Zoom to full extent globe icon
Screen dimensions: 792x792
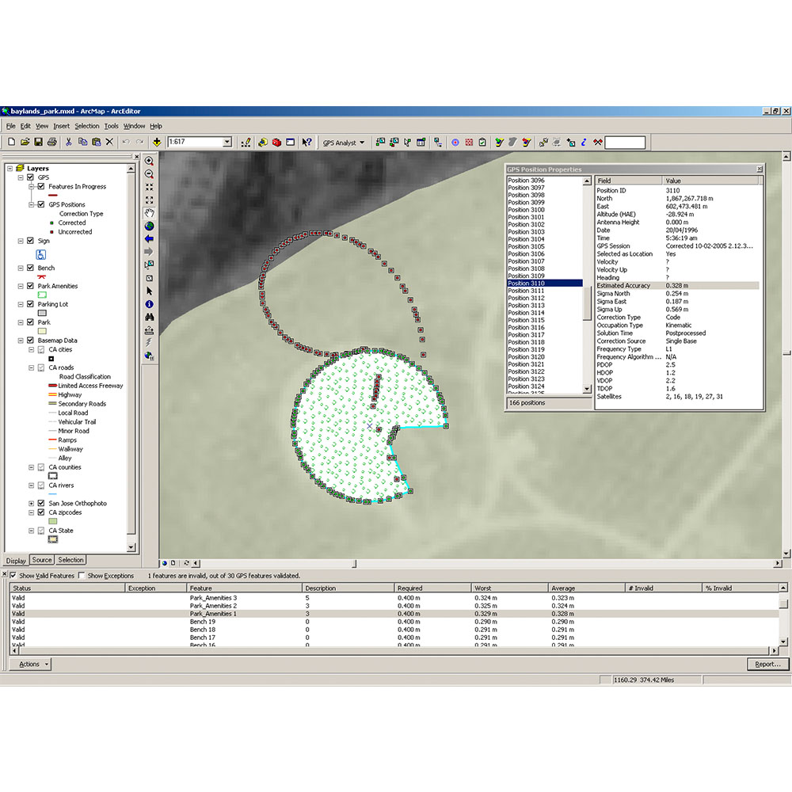(x=149, y=226)
